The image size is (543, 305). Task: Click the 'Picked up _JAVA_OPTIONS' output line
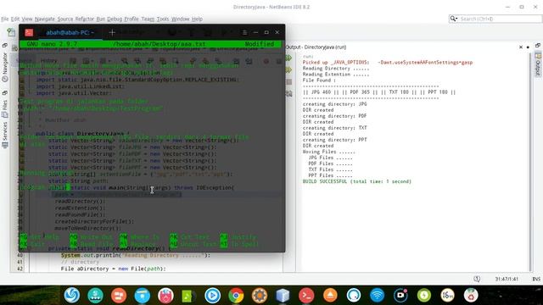click(x=388, y=63)
